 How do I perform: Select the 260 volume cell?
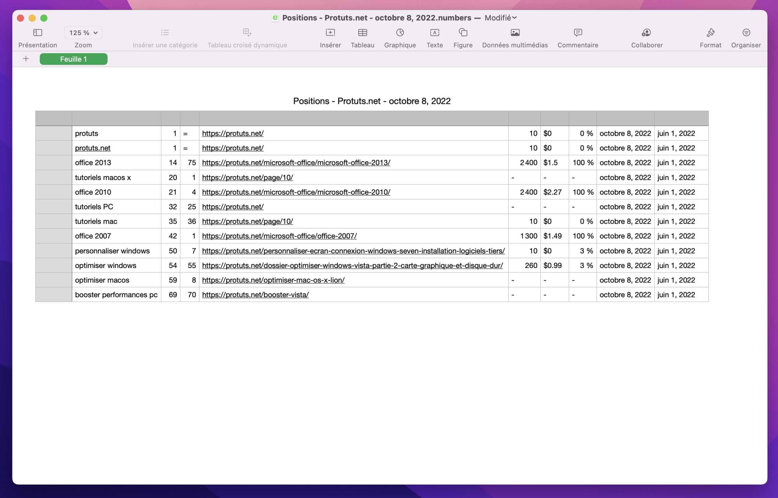tap(524, 266)
